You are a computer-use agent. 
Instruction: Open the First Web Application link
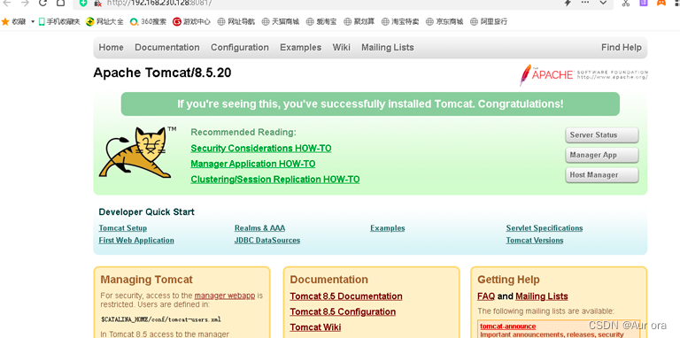[x=136, y=240]
